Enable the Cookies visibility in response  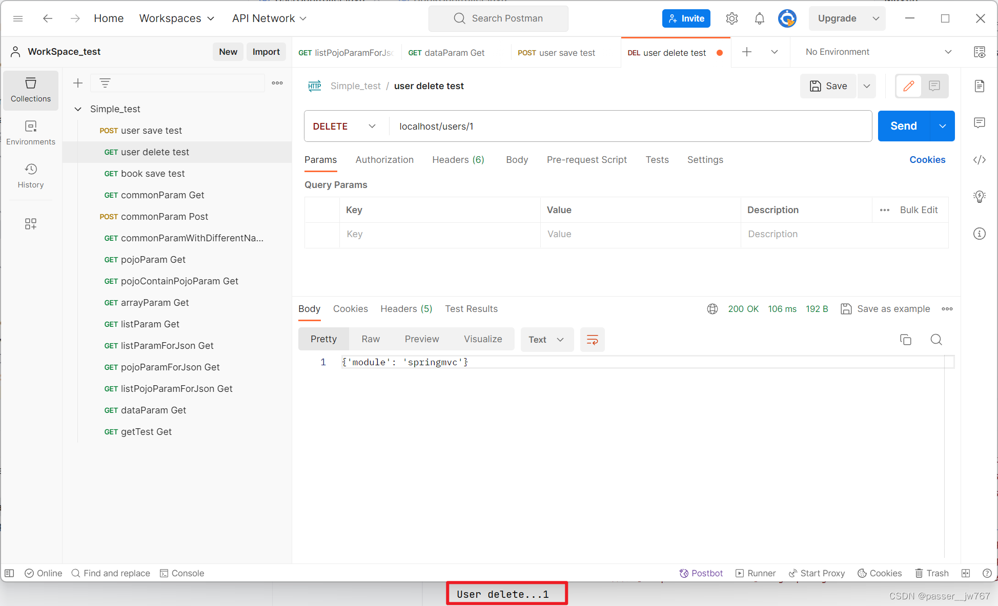pos(350,309)
